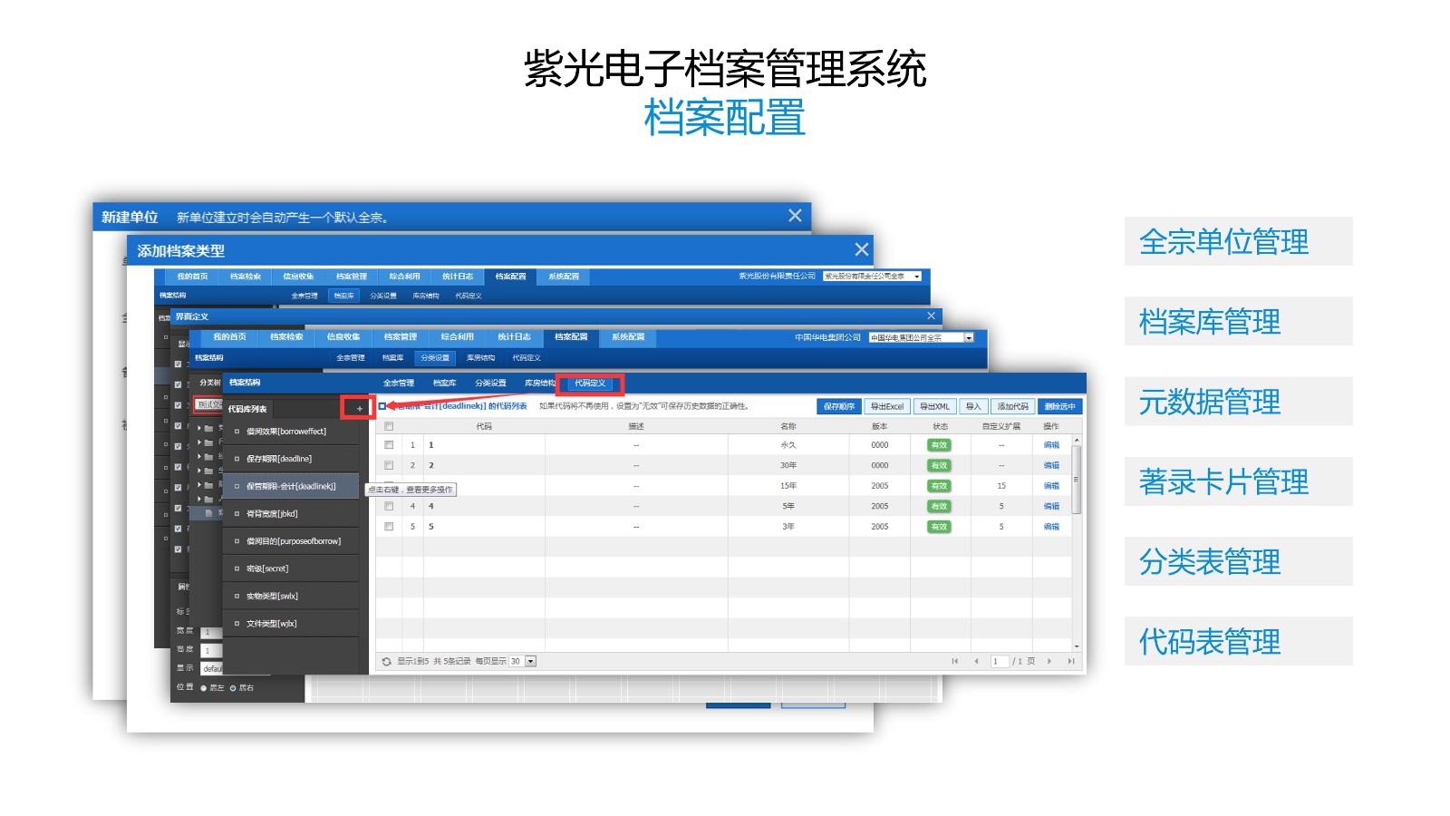The width and height of the screenshot is (1450, 816).
Task: Click 编辑 link in the 永久 row
Action: click(1051, 445)
